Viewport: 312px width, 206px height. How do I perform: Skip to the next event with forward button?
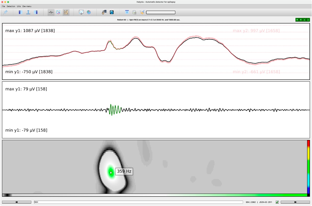pyautogui.click(x=295, y=202)
